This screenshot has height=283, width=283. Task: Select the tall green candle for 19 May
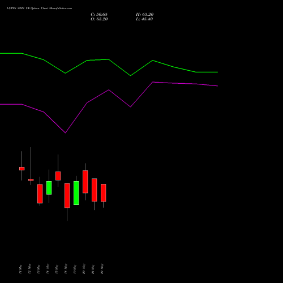(x=76, y=193)
